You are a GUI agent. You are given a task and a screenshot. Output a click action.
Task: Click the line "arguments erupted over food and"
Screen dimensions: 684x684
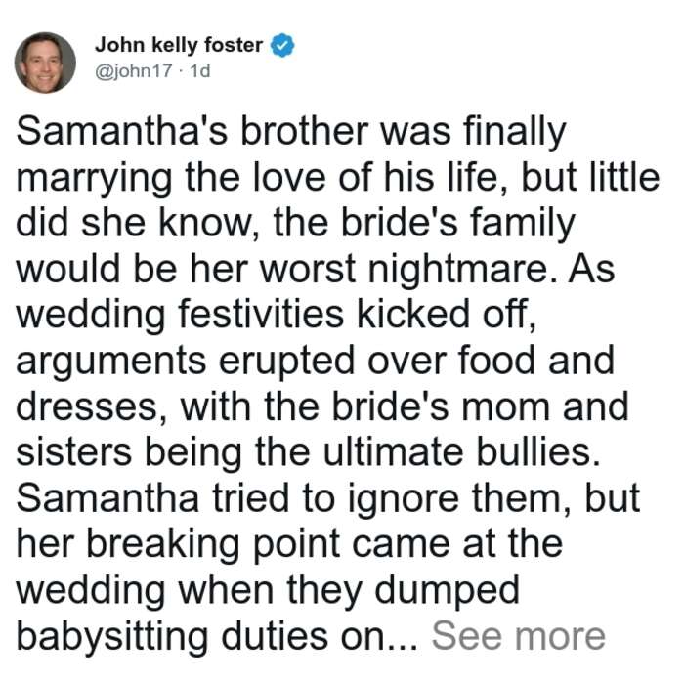pos(316,362)
